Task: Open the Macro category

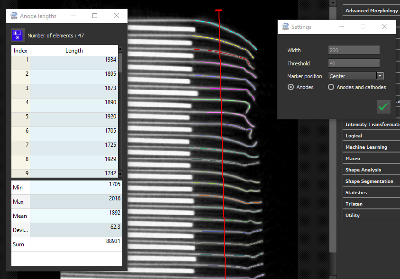Action: tap(353, 158)
